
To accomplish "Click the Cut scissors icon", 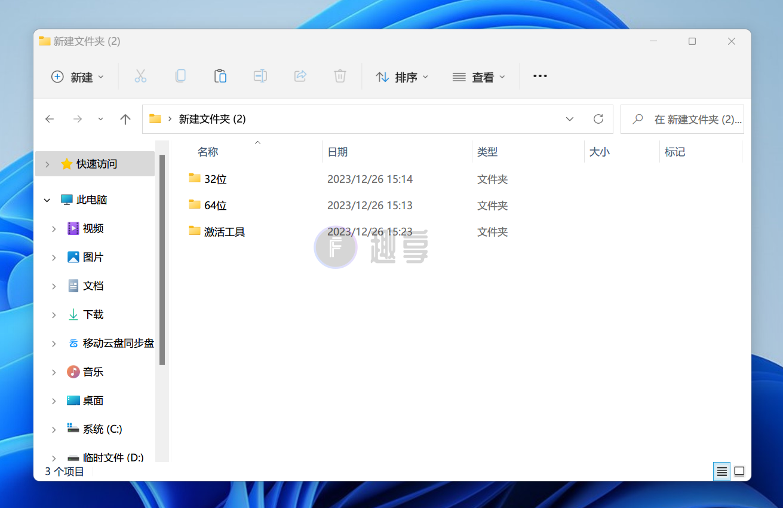I will point(140,76).
